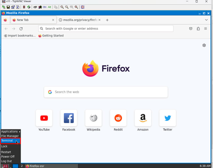The image size is (213, 168).
Task: Expand the Applications submenu
Action: (10, 132)
